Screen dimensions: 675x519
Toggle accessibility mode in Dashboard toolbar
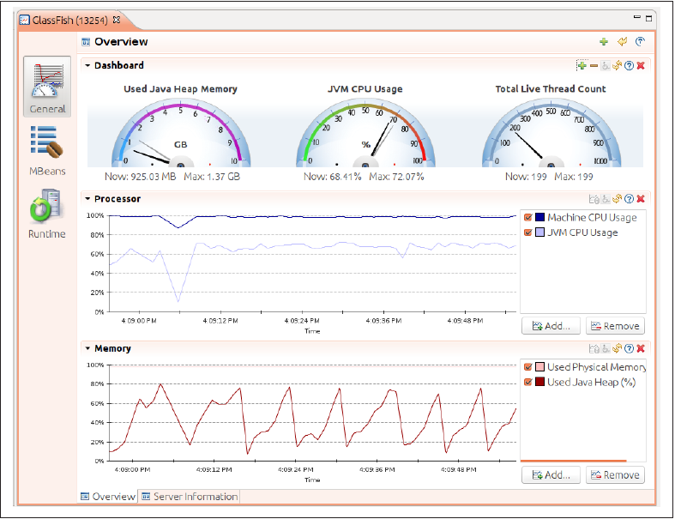(x=606, y=65)
